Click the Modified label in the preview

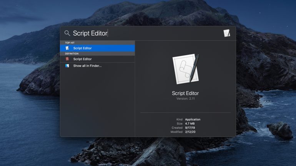pos(176,132)
